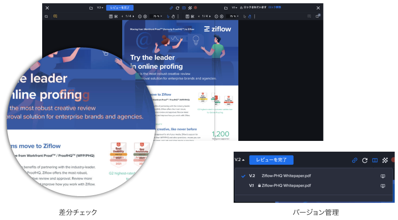Select the pointer tool in the left viewer
Image resolution: width=398 pixels, height=220 pixels.
tap(168, 16)
